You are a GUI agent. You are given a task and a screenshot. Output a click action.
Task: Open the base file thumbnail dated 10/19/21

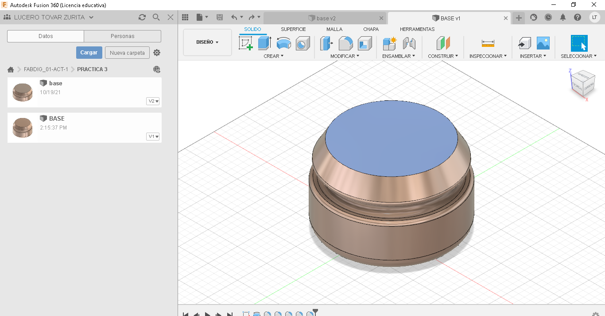coord(23,92)
